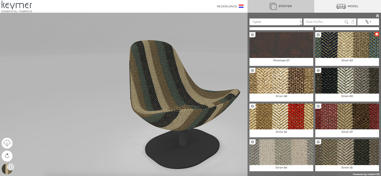
Task: Open info icon on Sinon 63
Action: pyautogui.click(x=318, y=35)
